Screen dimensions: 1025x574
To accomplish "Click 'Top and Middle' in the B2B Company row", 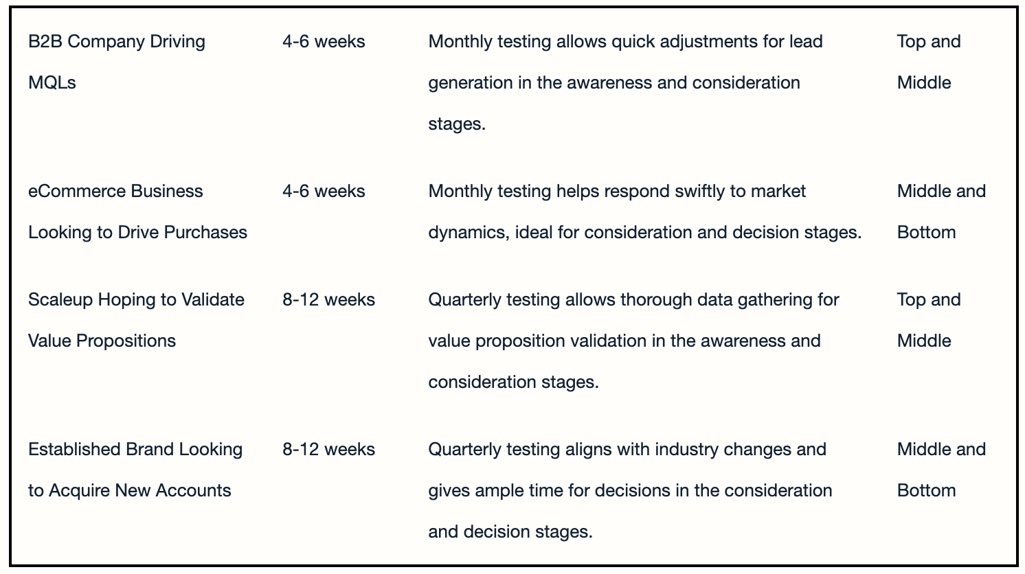I will click(929, 62).
